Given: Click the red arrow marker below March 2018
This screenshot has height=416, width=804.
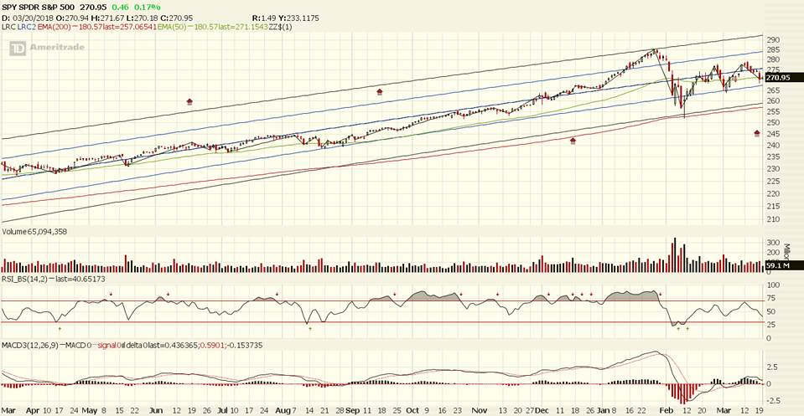Looking at the screenshot, I should pos(757,133).
